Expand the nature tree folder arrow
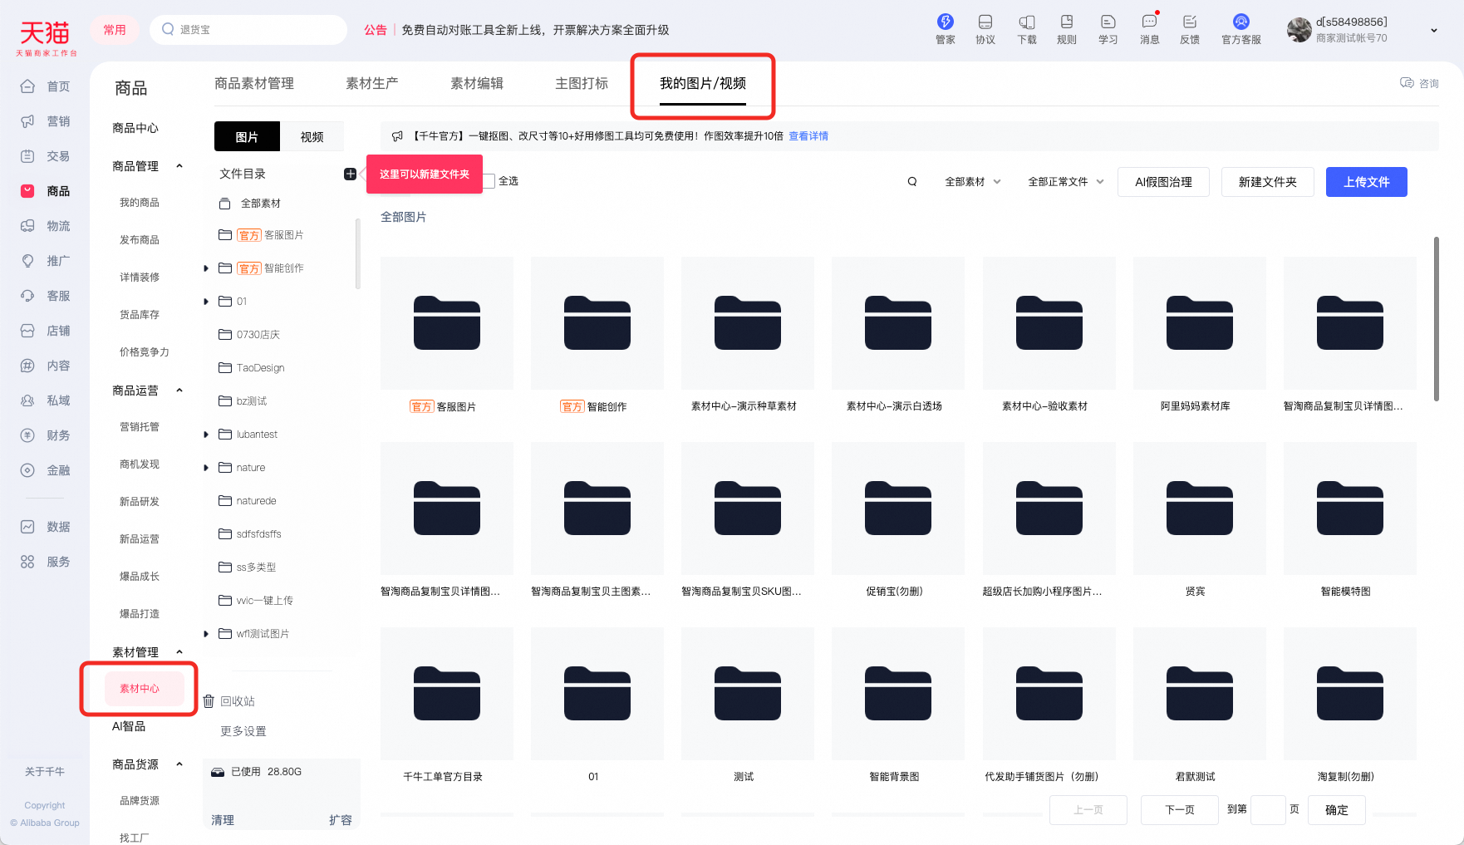The height and width of the screenshot is (845, 1464). (x=206, y=468)
